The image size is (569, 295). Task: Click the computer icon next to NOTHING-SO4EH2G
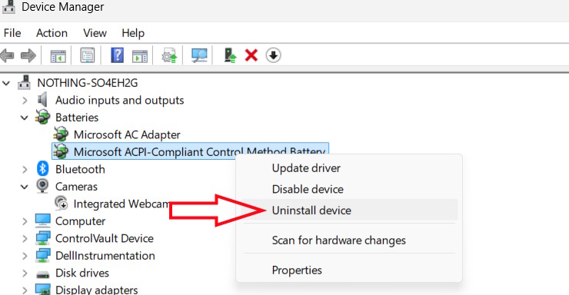pyautogui.click(x=25, y=83)
